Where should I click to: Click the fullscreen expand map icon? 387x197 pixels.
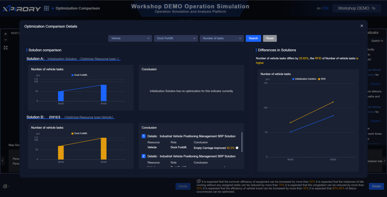pyautogui.click(x=5, y=47)
